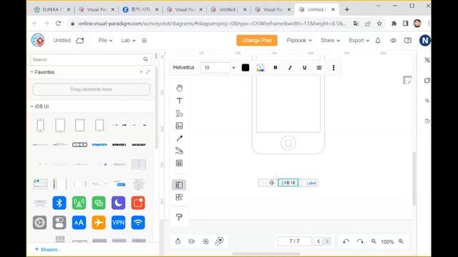This screenshot has height=257, width=458.
Task: Choose the blue AA Display icon
Action: [79, 223]
